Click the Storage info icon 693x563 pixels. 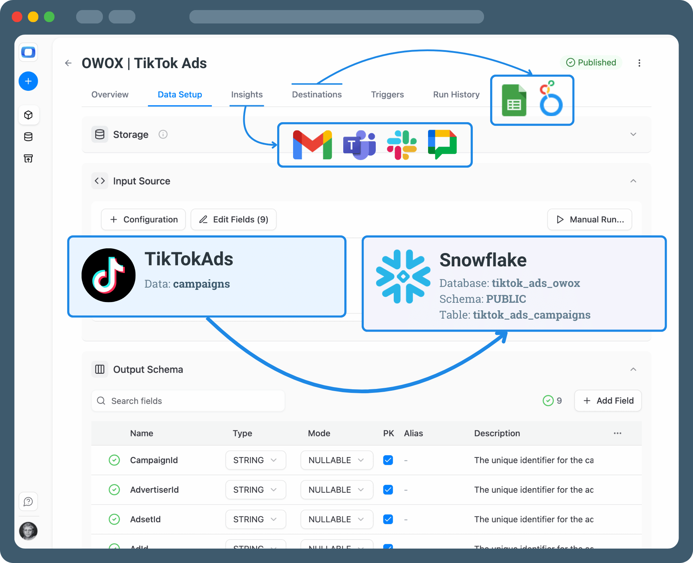coord(163,134)
